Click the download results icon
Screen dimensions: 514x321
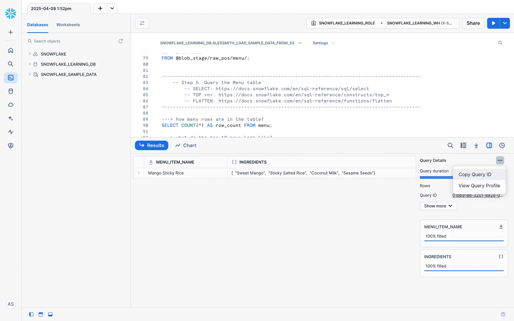(x=476, y=146)
